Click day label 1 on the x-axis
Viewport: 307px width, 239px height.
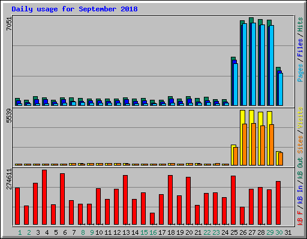point(20,232)
